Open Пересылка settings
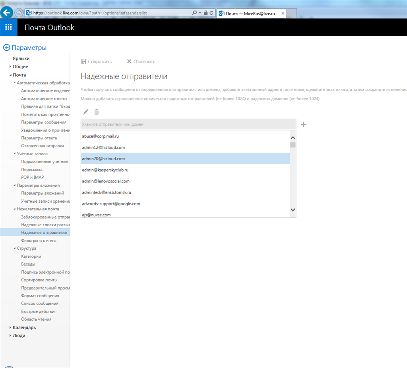 (x=32, y=170)
